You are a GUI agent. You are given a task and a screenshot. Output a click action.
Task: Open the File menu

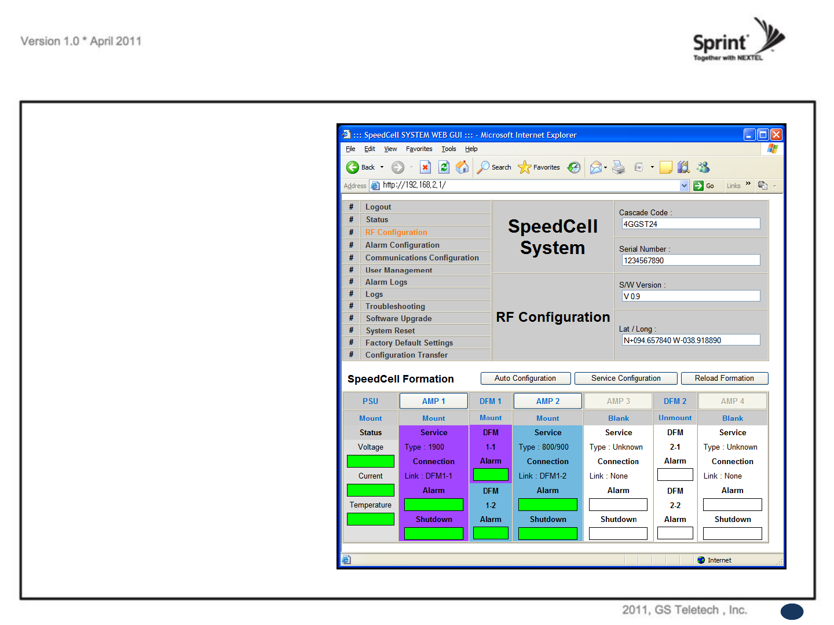click(350, 149)
